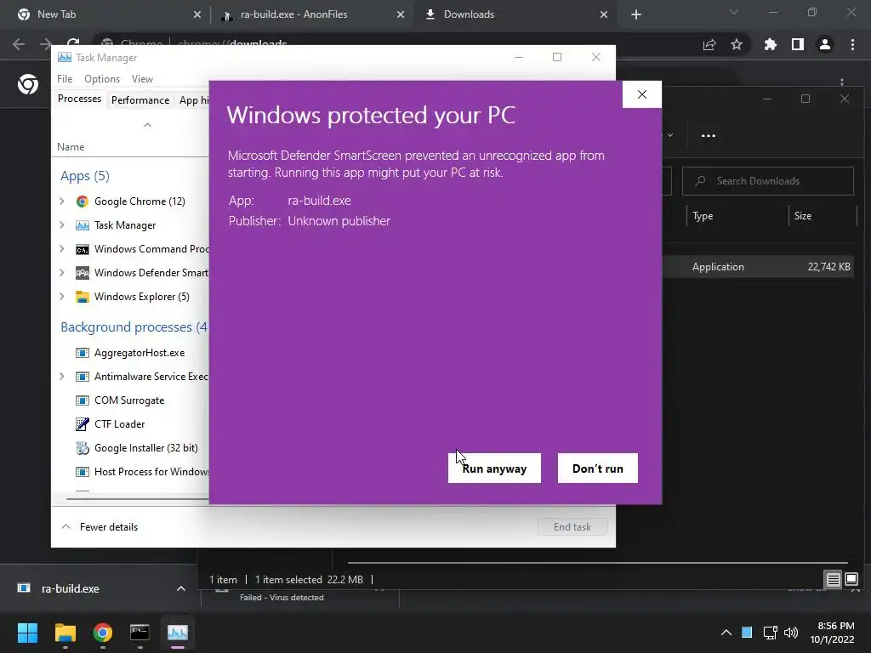
Task: Open Chrome from taskbar
Action: point(103,633)
